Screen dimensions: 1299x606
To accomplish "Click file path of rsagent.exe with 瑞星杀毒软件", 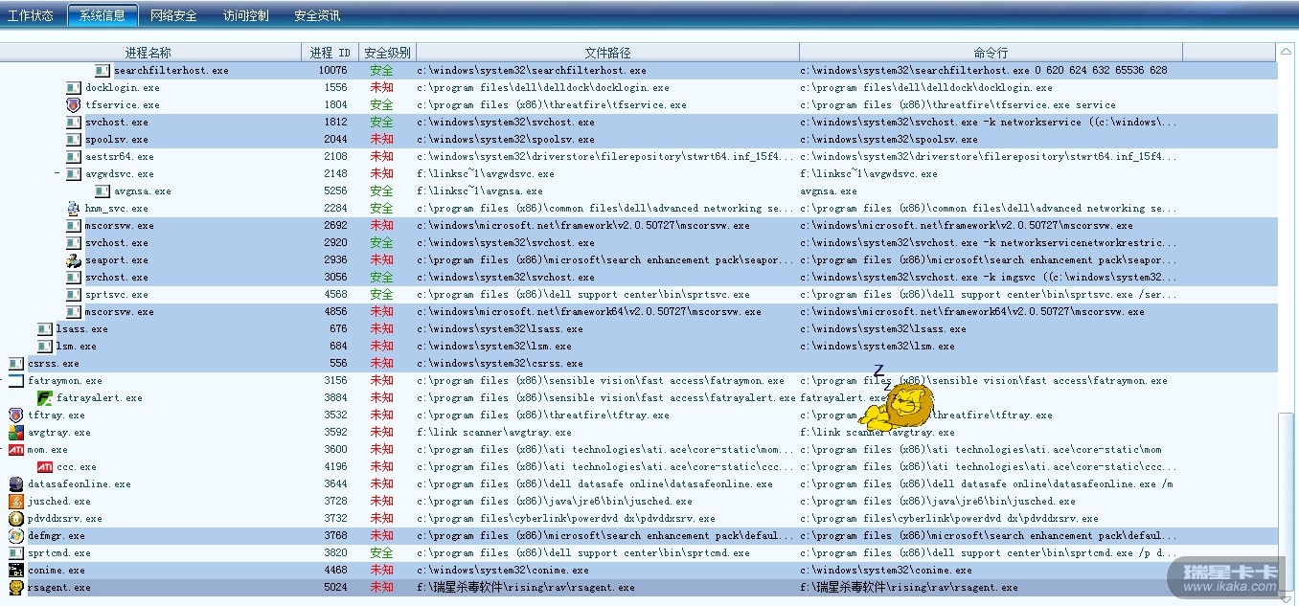I will [526, 587].
